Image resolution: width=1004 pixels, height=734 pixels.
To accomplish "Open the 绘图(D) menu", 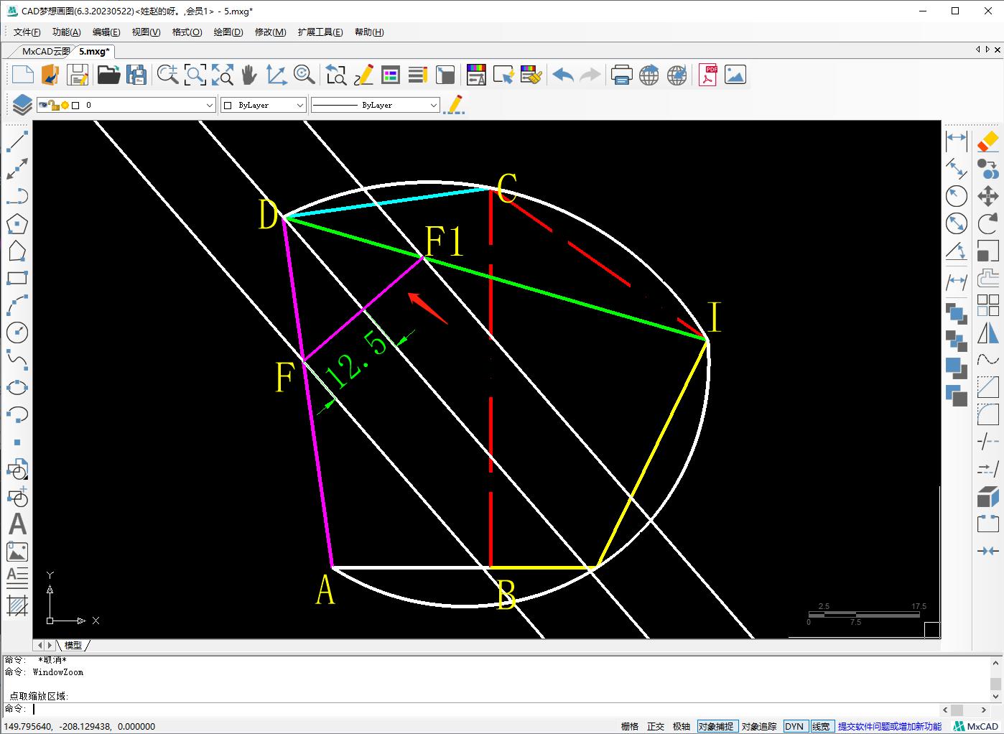I will 228,32.
